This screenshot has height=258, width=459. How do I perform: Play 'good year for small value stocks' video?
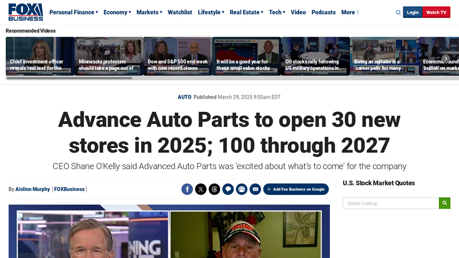coord(247,56)
